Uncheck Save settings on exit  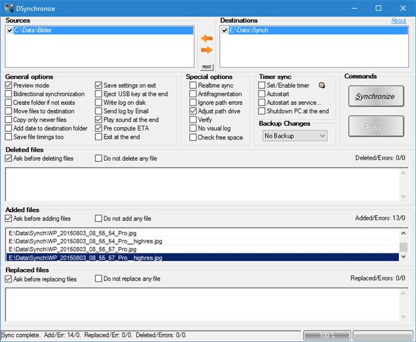[x=99, y=85]
